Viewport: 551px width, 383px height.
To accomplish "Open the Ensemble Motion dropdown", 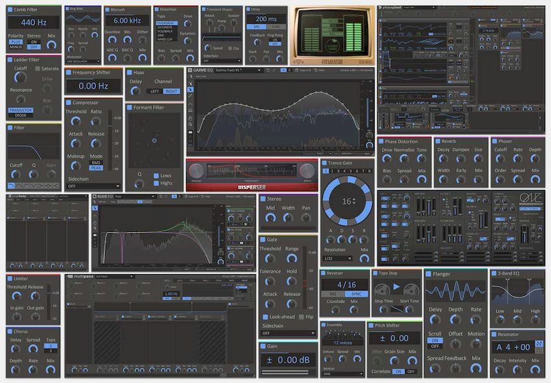I will [342, 374].
